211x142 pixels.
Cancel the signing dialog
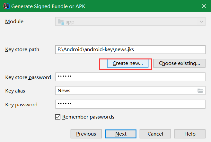(x=155, y=134)
